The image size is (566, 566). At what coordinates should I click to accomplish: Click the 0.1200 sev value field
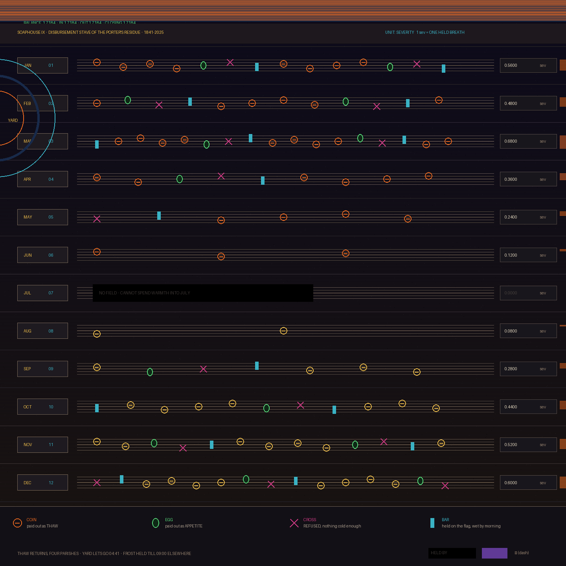[x=528, y=255]
